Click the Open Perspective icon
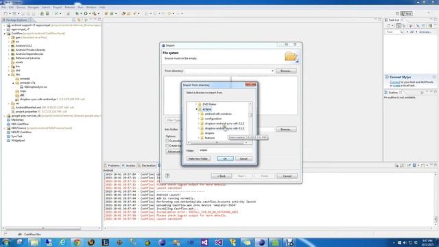This screenshot has height=247, width=439. (398, 14)
